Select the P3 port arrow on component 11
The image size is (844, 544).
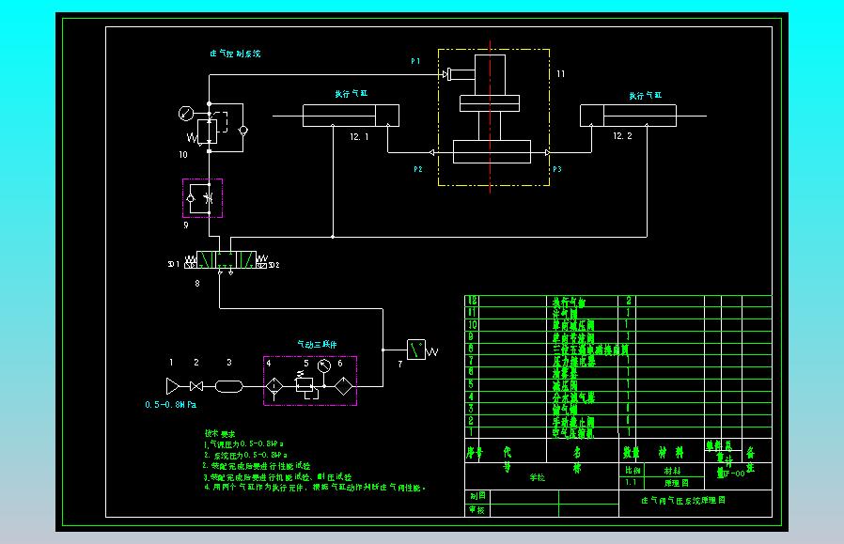point(547,153)
